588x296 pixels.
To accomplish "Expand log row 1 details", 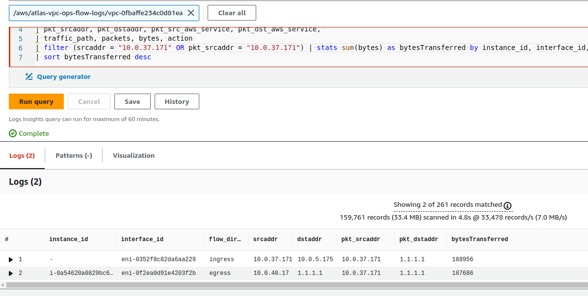I will (11, 259).
